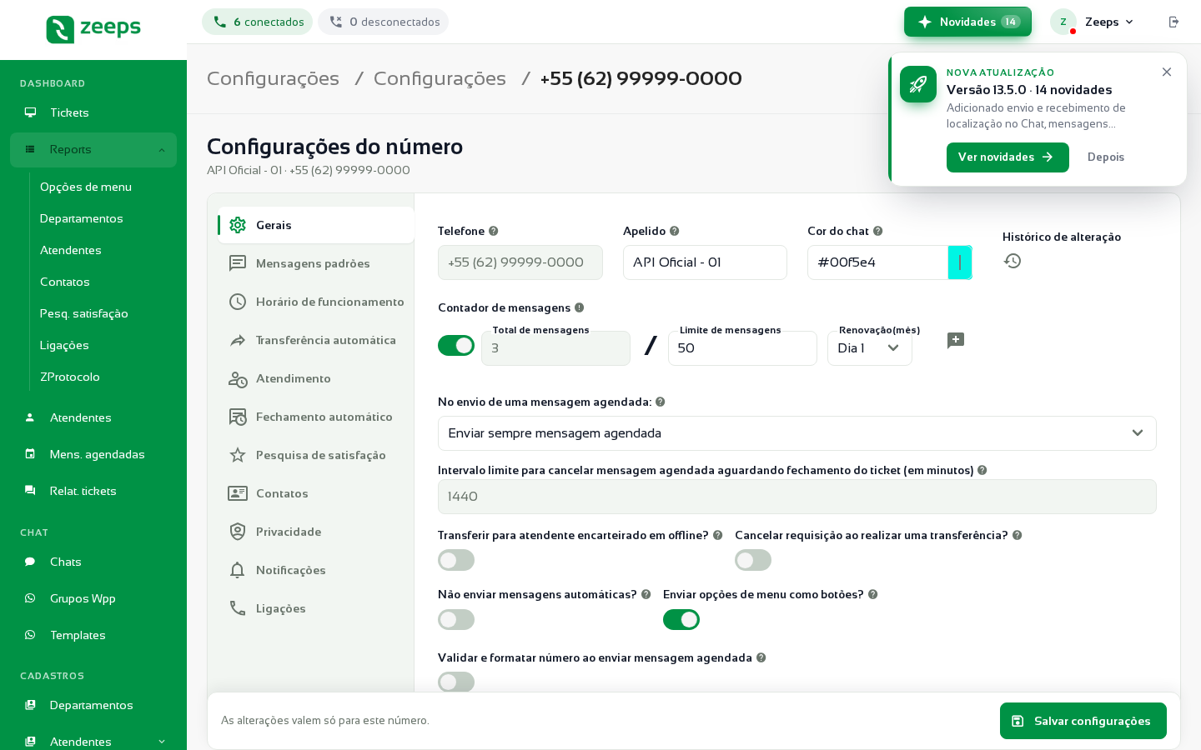Click the Apelido input field
Viewport: 1201px width, 750px height.
point(705,262)
